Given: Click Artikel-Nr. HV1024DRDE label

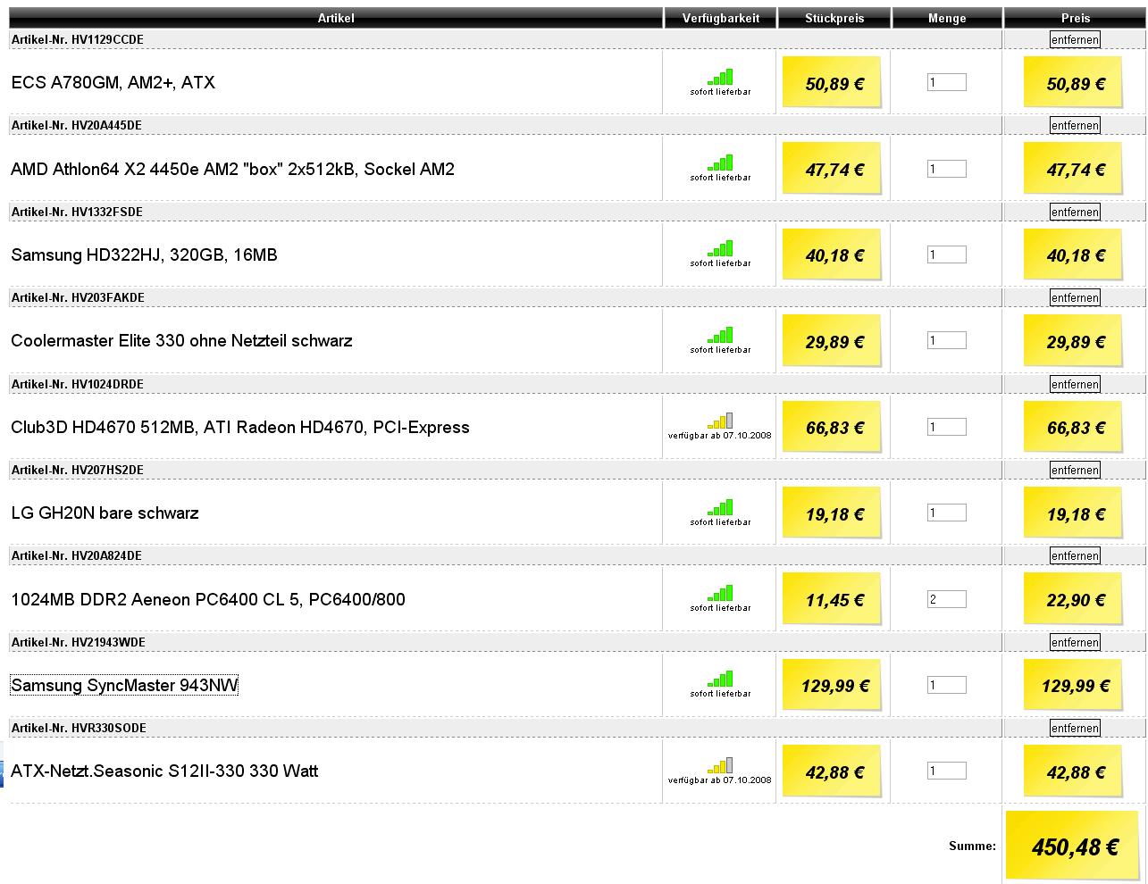Looking at the screenshot, I should pyautogui.click(x=77, y=384).
